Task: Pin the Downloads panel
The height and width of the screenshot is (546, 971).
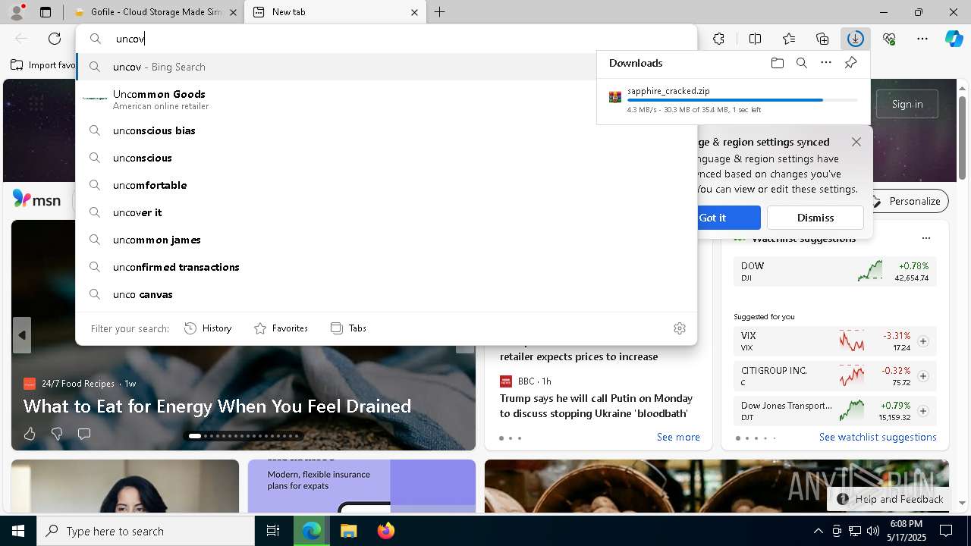Action: (850, 63)
